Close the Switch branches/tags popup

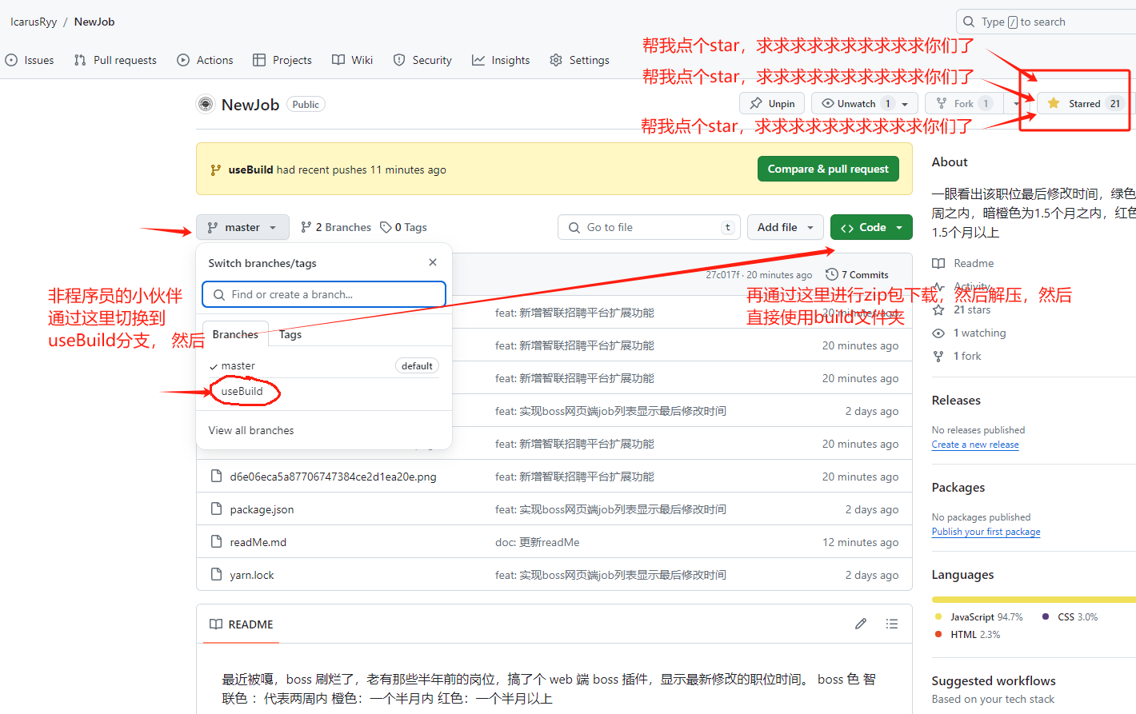coord(433,262)
